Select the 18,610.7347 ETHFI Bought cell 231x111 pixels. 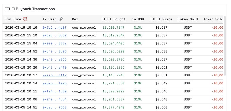pos(113,27)
